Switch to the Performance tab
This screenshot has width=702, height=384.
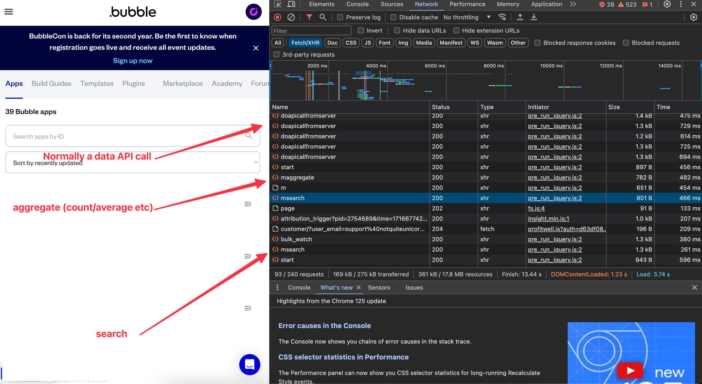(x=468, y=4)
